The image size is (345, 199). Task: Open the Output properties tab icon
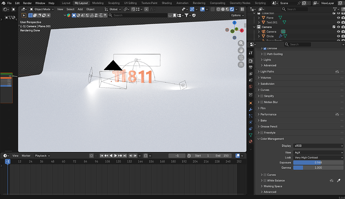(250, 67)
